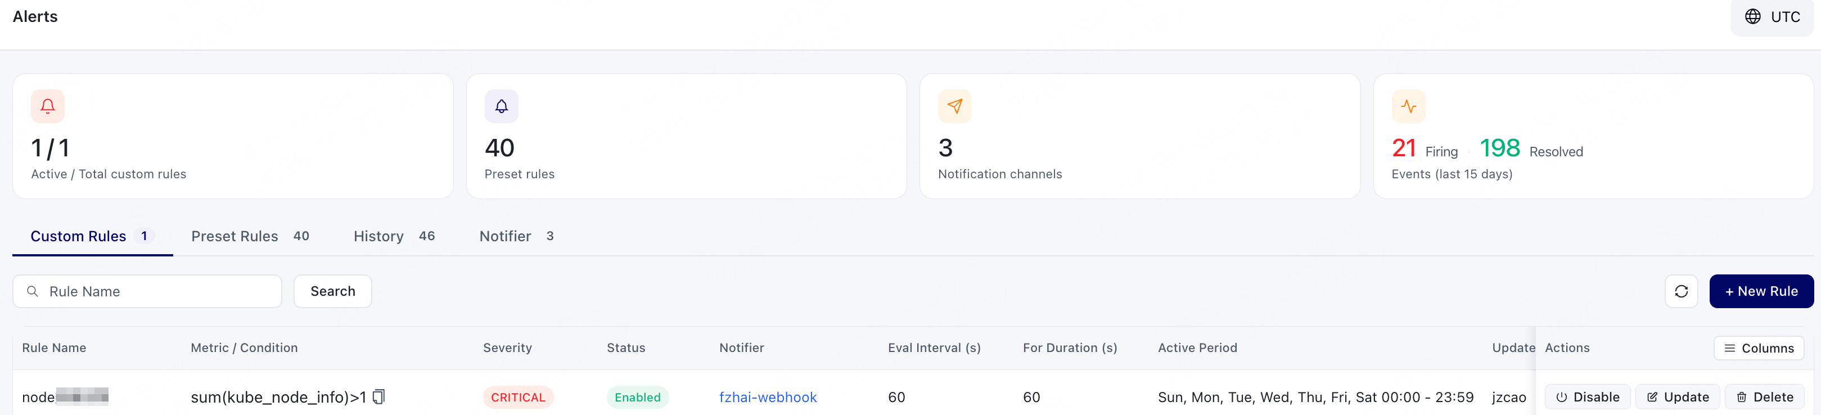Viewport: 1821px width, 415px height.
Task: Click the Rule Name column header
Action: [x=55, y=348]
